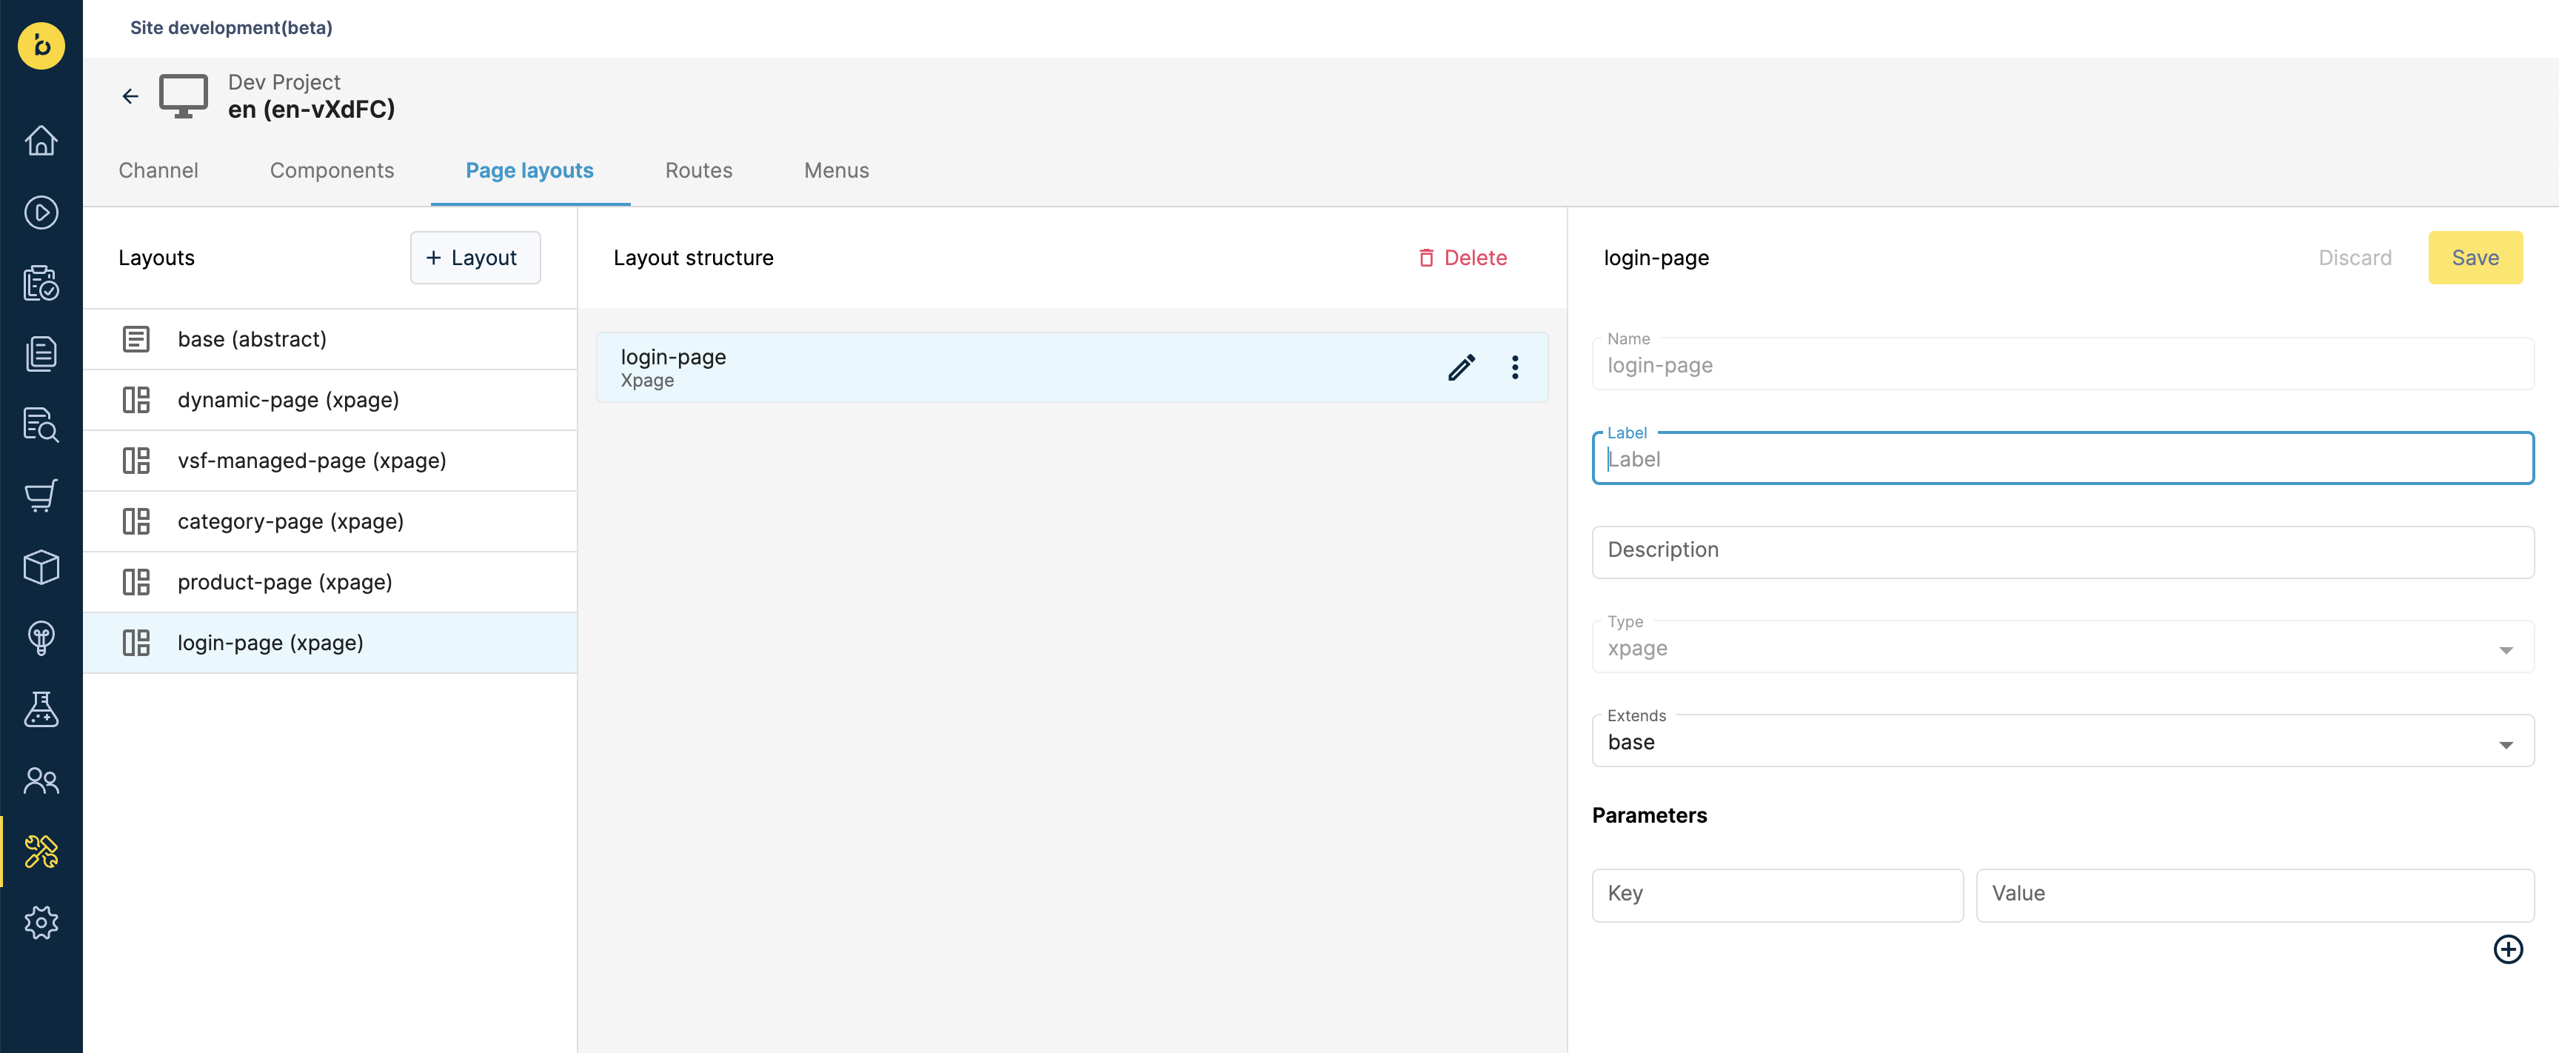Click the base (abstract) layout icon
2559x1053 pixels.
136,340
